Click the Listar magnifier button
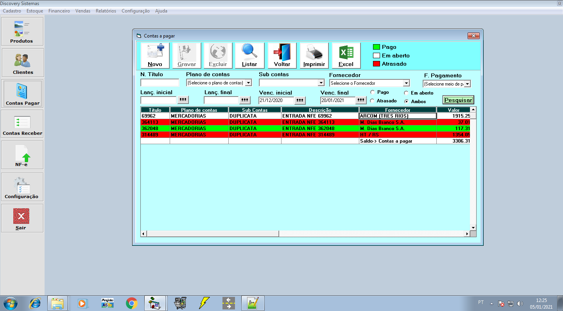The width and height of the screenshot is (563, 311). [249, 56]
